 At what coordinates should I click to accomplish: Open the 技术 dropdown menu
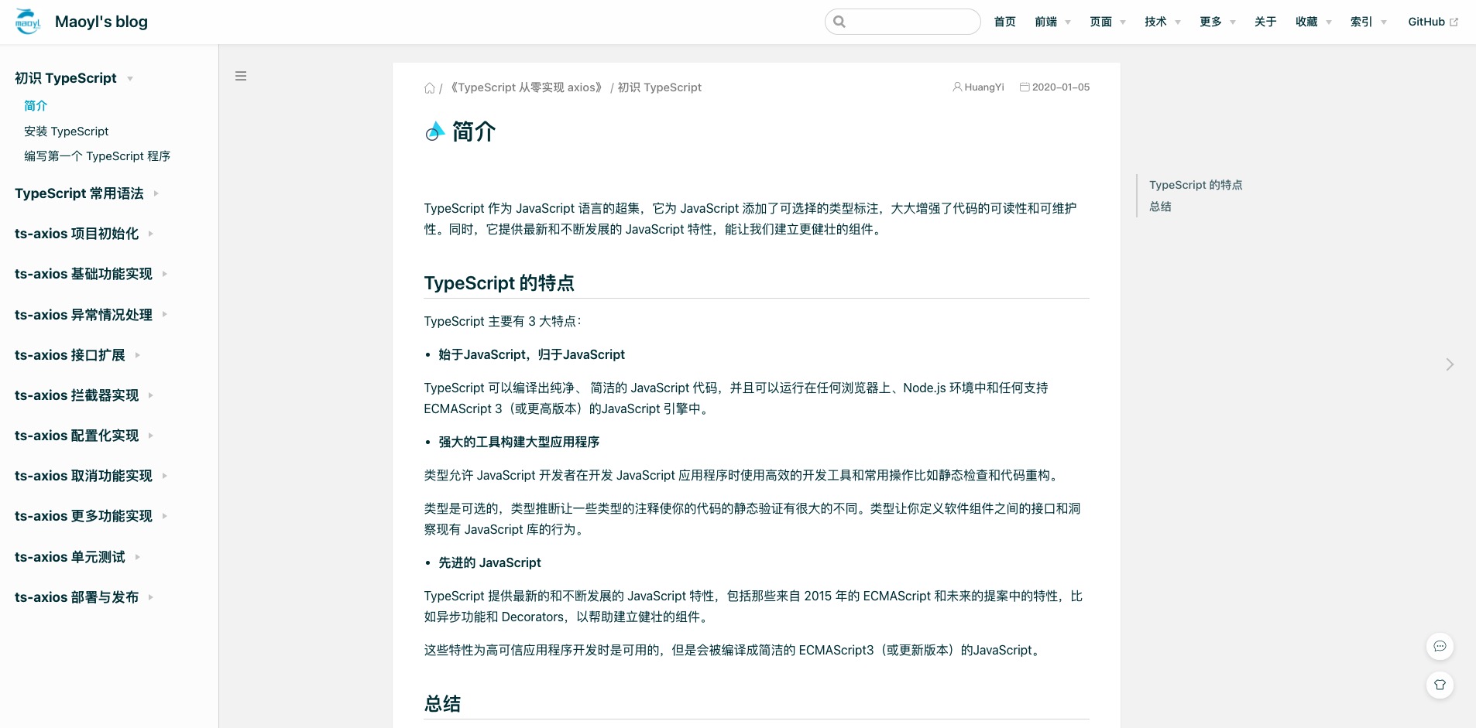click(1162, 22)
